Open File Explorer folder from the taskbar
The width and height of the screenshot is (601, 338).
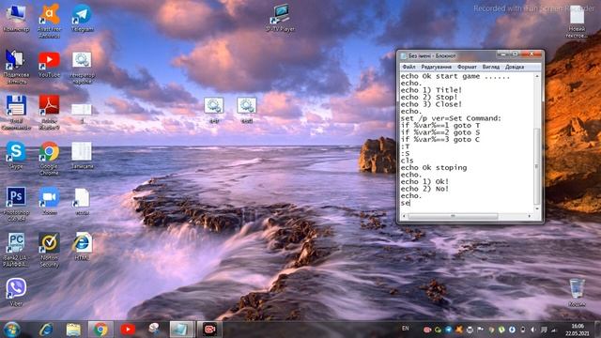tap(73, 330)
